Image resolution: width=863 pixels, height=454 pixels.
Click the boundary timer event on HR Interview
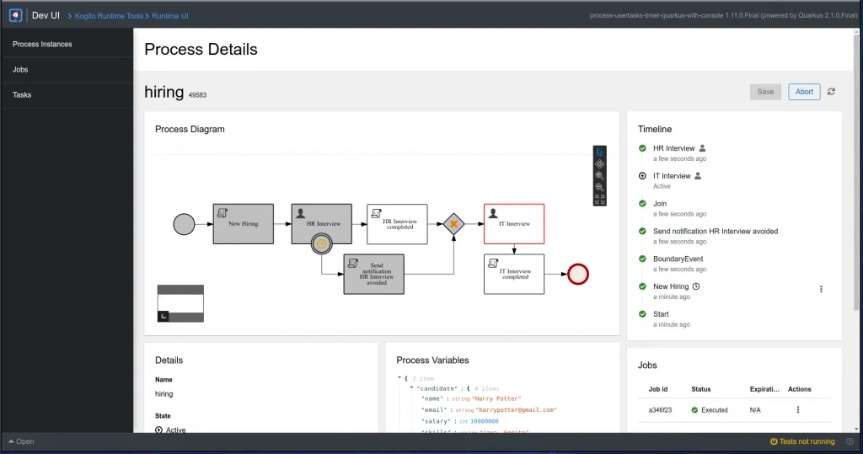pos(321,243)
